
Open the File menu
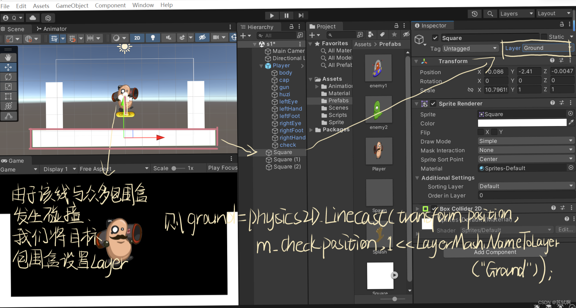click(5, 6)
